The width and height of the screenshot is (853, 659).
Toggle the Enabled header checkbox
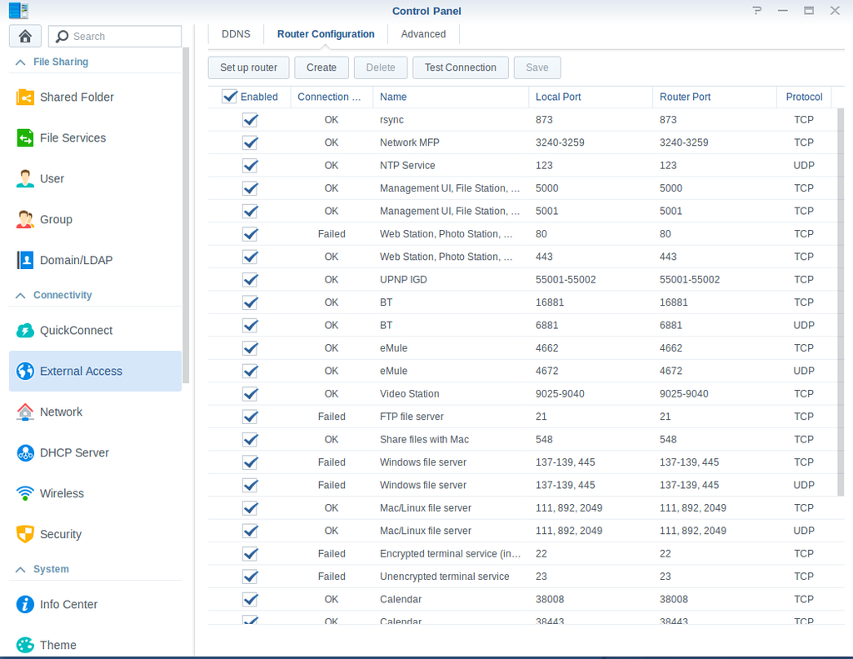coord(230,97)
